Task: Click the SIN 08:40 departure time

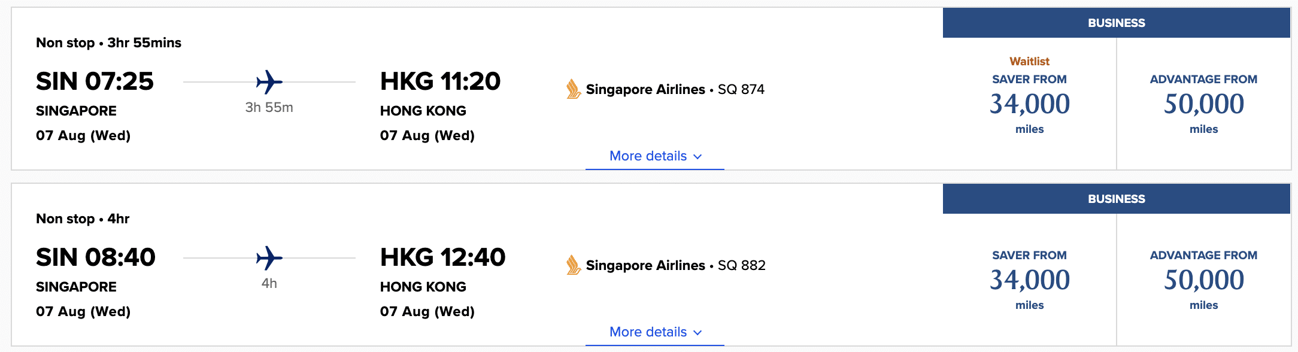Action: (x=96, y=257)
